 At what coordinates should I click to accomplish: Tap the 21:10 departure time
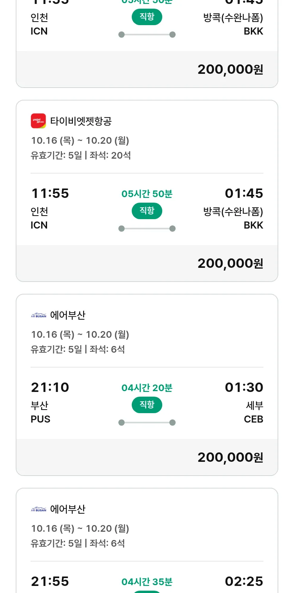pos(50,388)
